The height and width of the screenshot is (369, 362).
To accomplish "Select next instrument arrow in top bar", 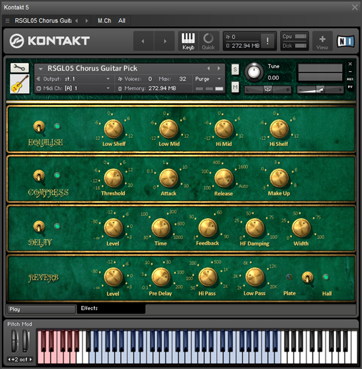I will [86, 20].
